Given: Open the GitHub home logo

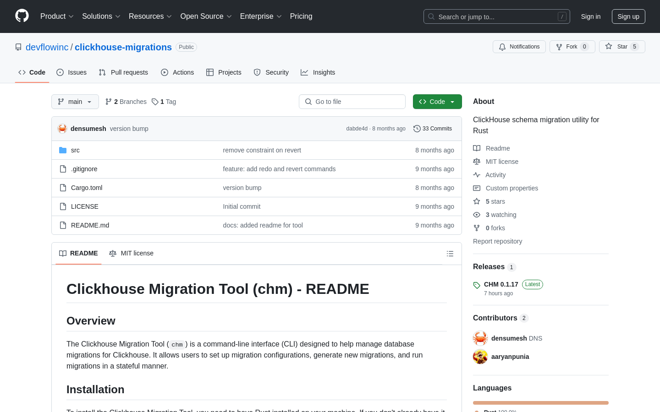Looking at the screenshot, I should tap(22, 16).
